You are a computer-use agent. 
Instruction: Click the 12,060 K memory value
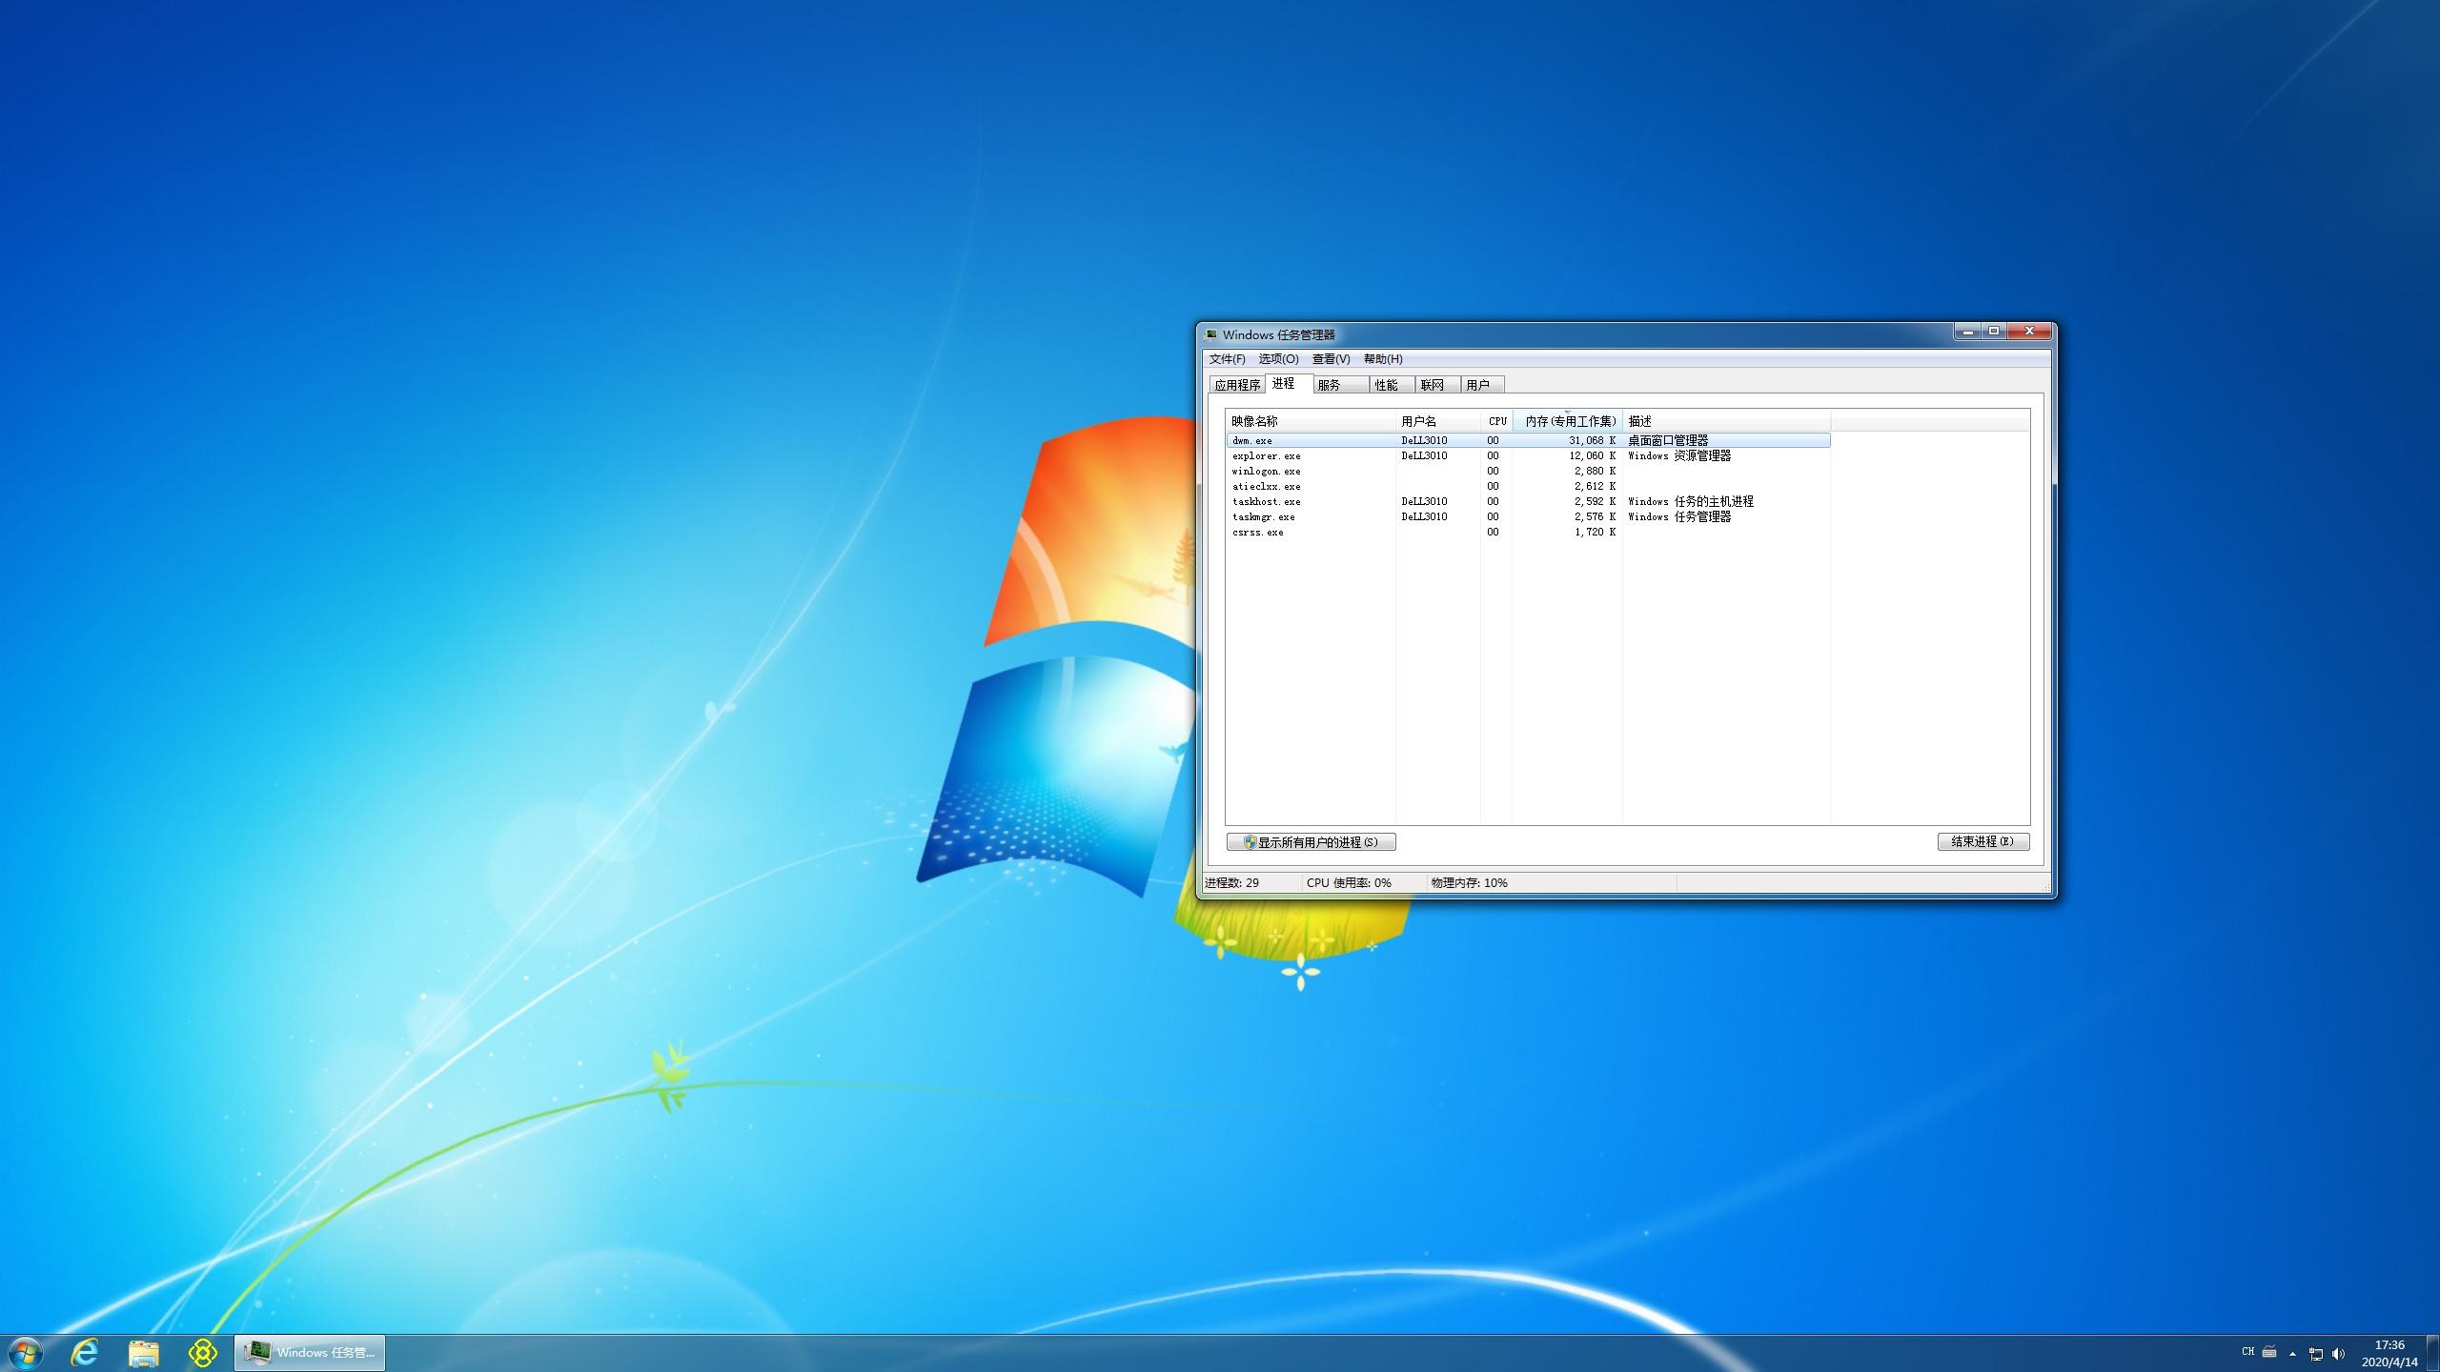1592,456
